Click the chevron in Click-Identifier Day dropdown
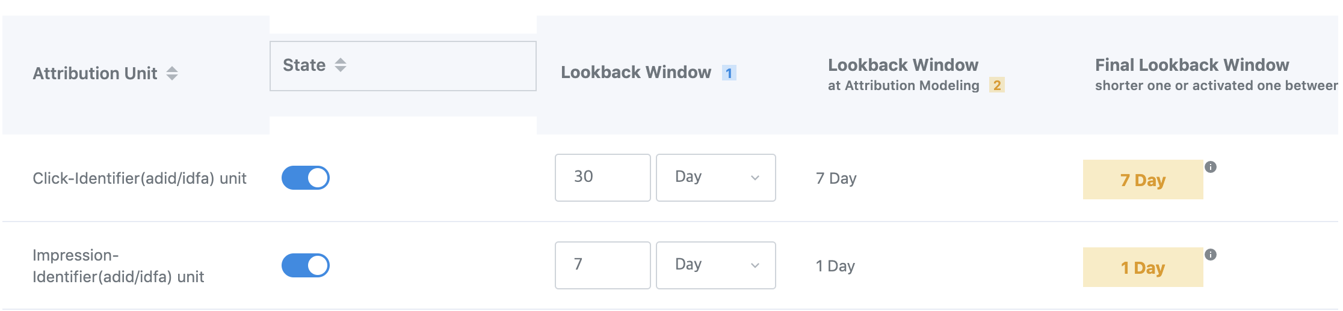Viewport: 1343px width, 311px height. (x=755, y=178)
